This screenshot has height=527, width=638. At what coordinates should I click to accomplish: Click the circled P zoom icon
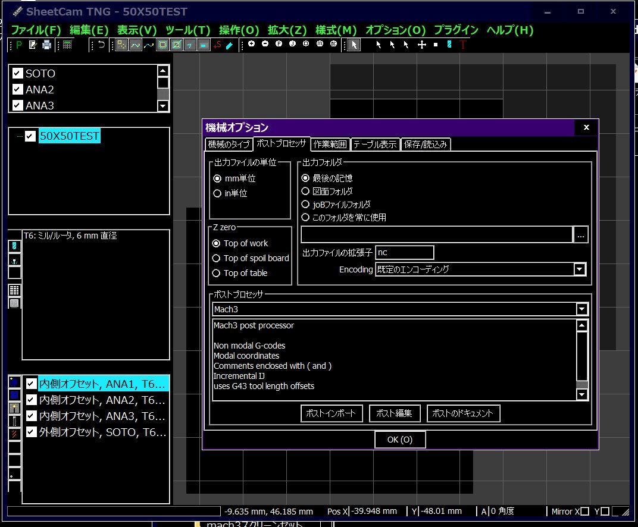(279, 43)
